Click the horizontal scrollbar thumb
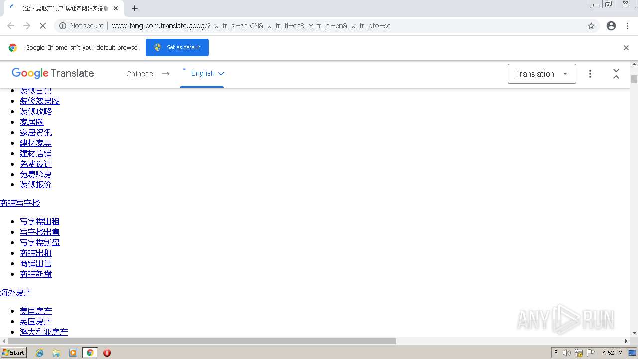 click(202, 341)
